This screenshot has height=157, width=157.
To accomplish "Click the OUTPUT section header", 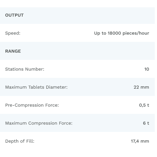I will click(14, 15).
